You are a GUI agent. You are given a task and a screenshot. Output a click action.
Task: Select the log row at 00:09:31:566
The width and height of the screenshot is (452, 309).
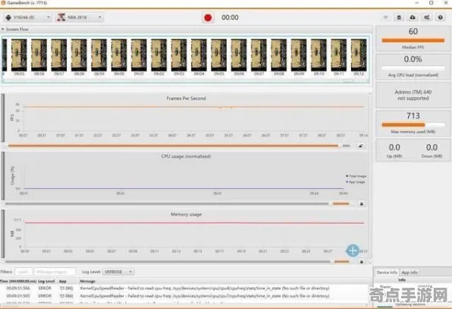(184, 289)
